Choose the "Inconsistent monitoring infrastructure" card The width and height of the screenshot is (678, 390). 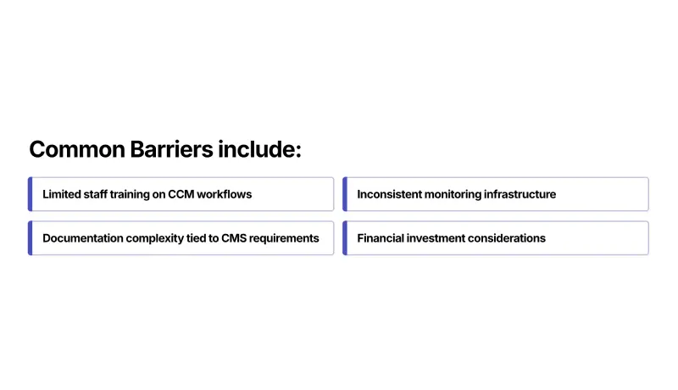pyautogui.click(x=496, y=194)
